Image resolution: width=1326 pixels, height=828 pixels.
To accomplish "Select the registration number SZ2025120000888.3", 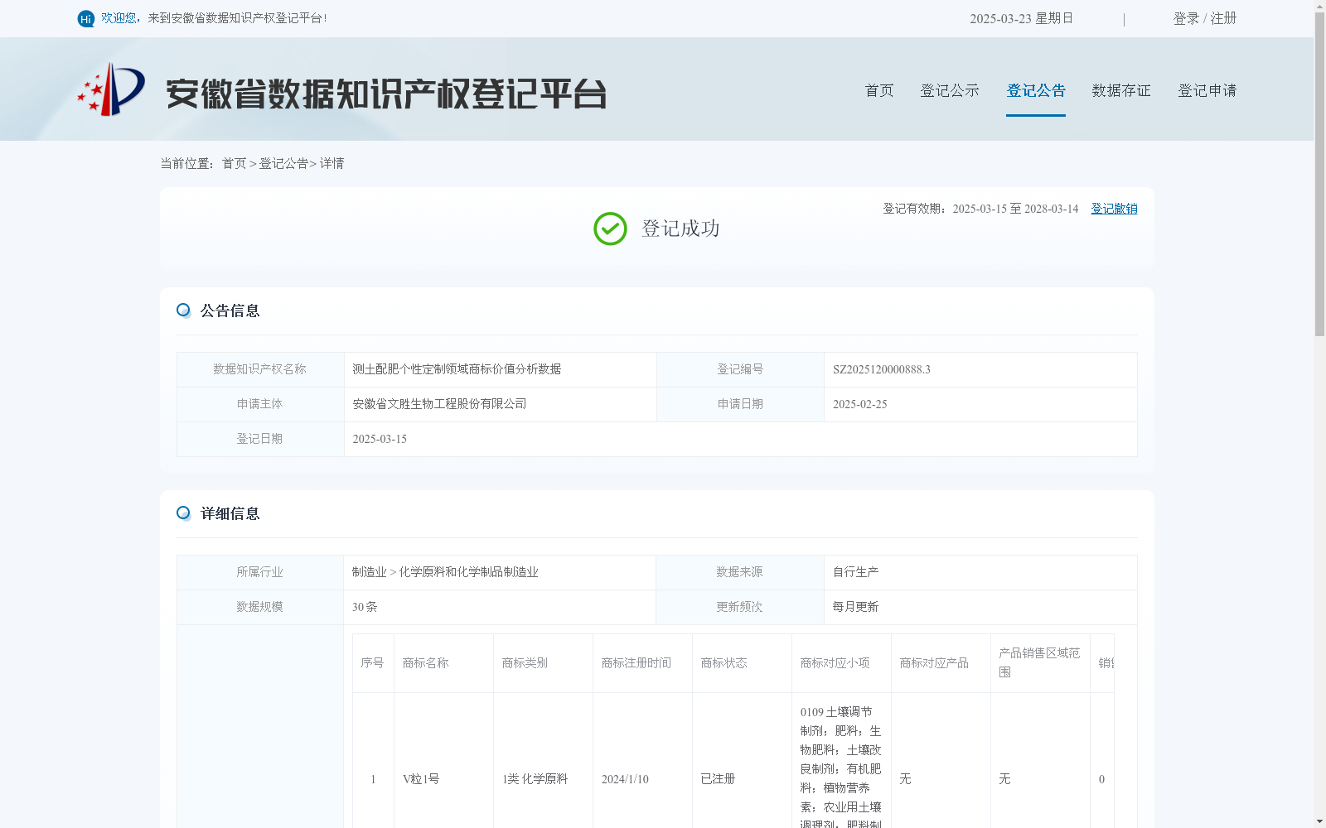I will click(x=882, y=369).
